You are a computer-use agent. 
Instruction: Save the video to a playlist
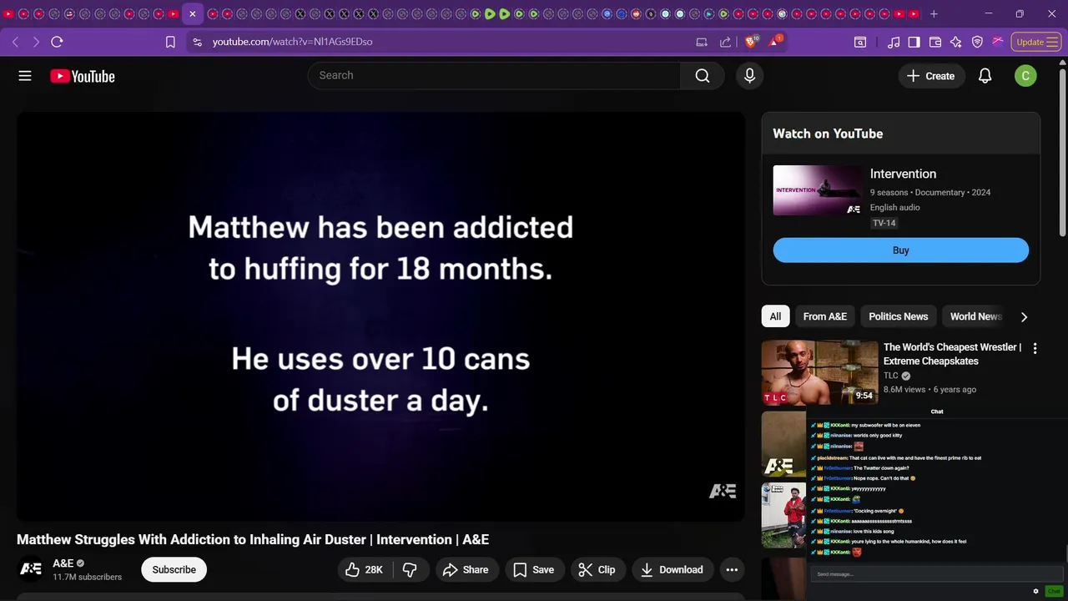click(x=533, y=569)
